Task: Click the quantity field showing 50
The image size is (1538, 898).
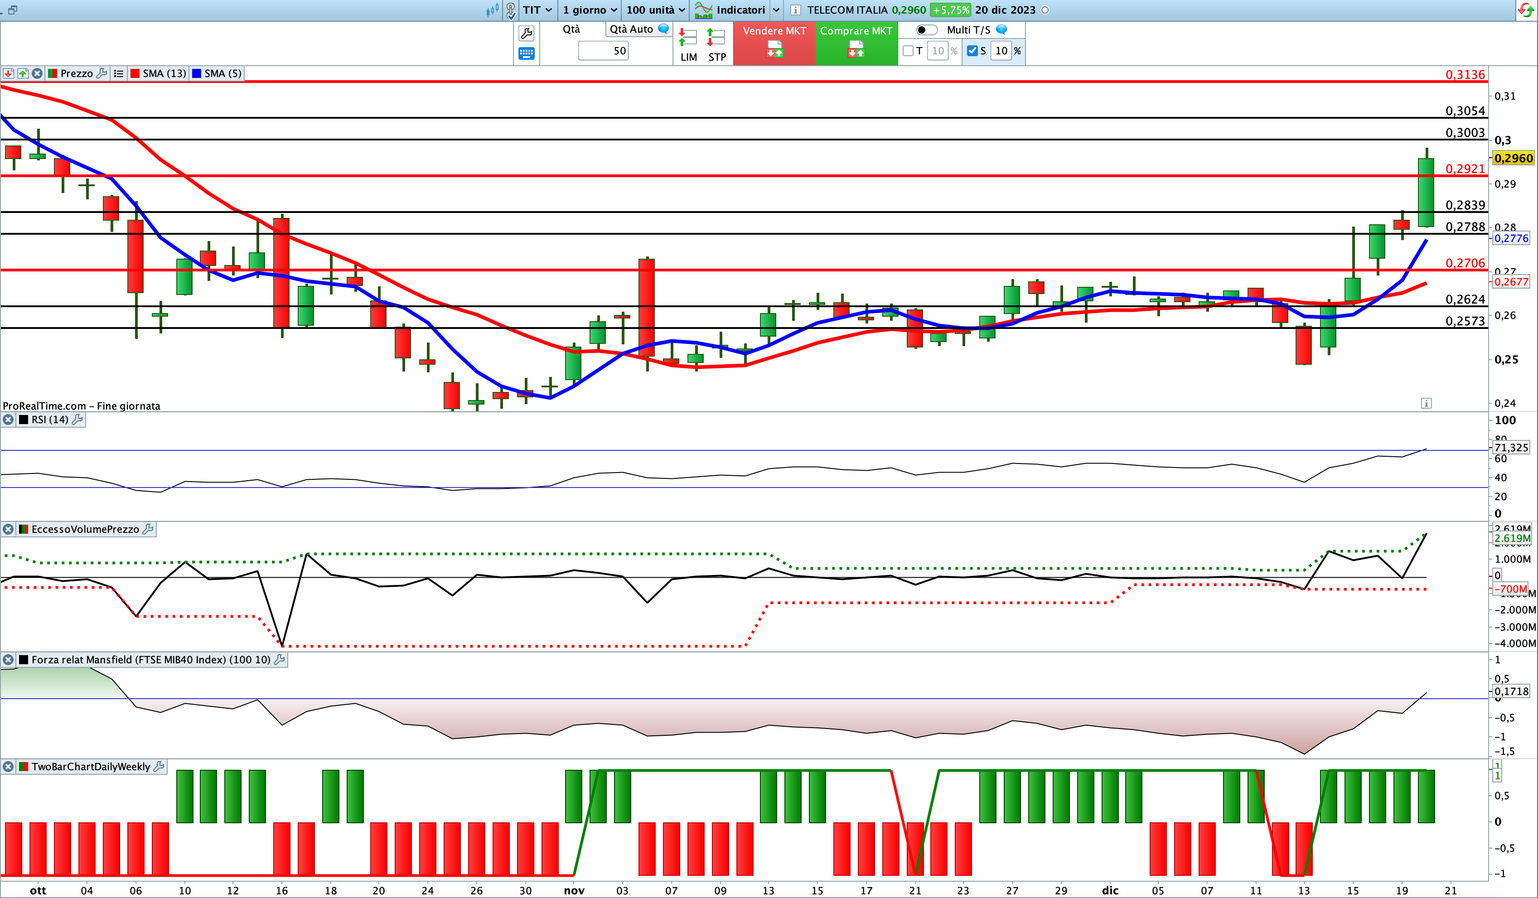Action: coord(603,51)
